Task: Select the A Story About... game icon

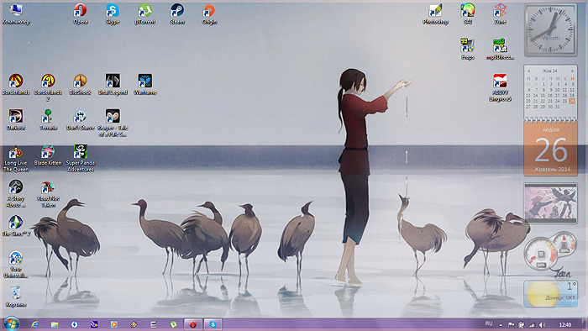Action: (16, 194)
